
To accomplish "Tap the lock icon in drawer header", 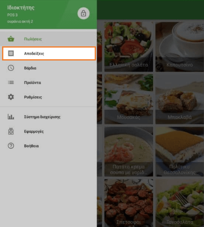I will pos(83,13).
